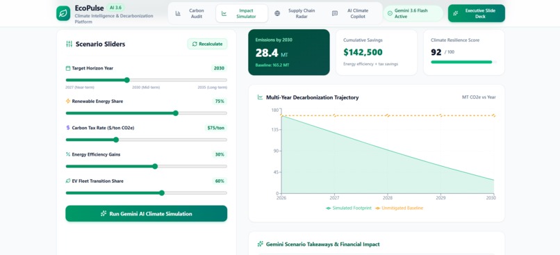Click the Carbon Audit bar chart icon
The image size is (560, 255).
pos(178,14)
